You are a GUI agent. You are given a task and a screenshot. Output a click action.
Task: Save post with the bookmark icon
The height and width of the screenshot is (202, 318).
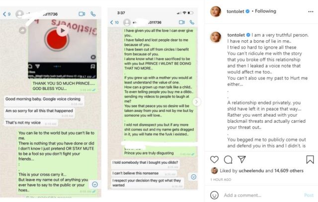tap(310, 160)
